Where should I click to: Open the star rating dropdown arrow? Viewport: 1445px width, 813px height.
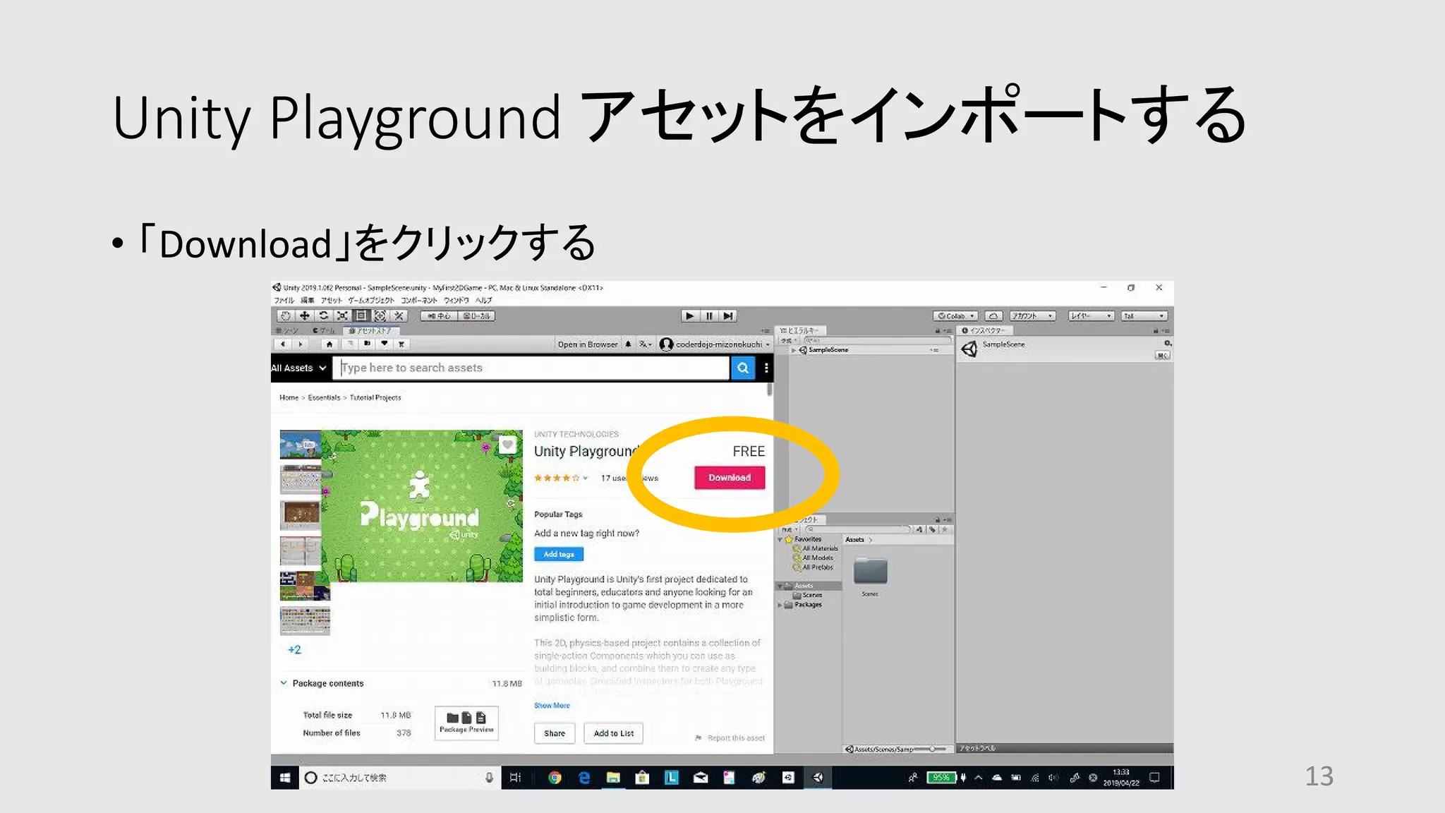pyautogui.click(x=585, y=478)
